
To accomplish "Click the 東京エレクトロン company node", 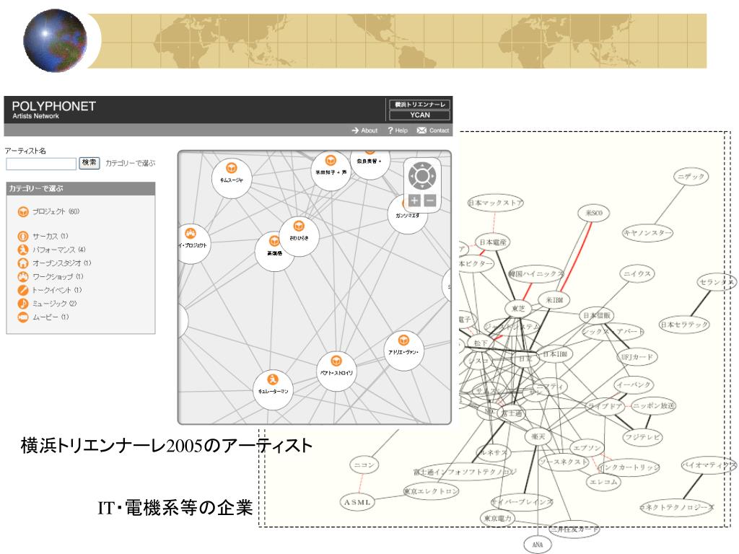I will (x=431, y=491).
